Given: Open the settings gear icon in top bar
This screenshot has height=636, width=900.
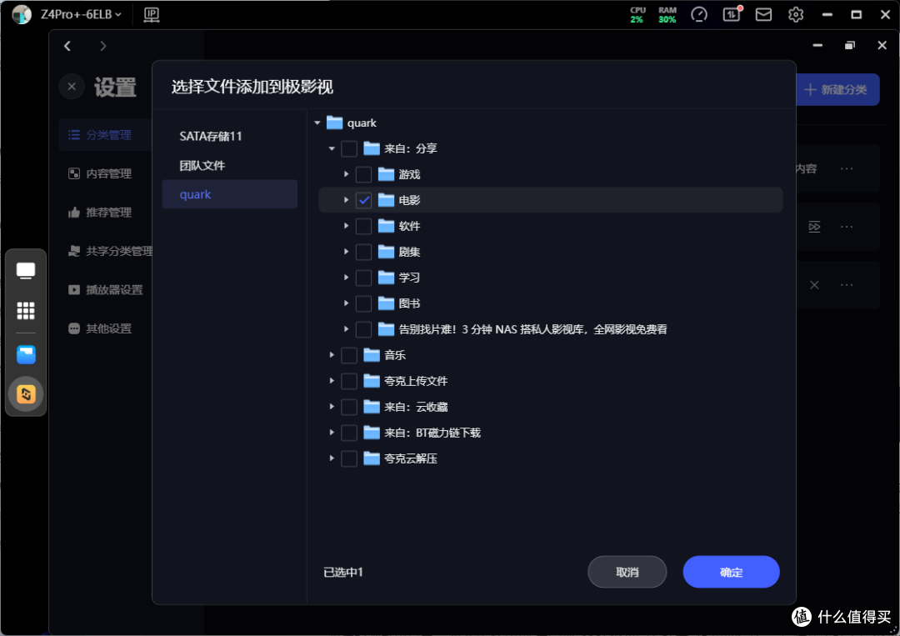Looking at the screenshot, I should tap(796, 14).
